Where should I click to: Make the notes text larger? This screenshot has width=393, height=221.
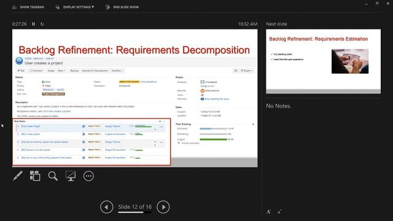[x=269, y=212]
